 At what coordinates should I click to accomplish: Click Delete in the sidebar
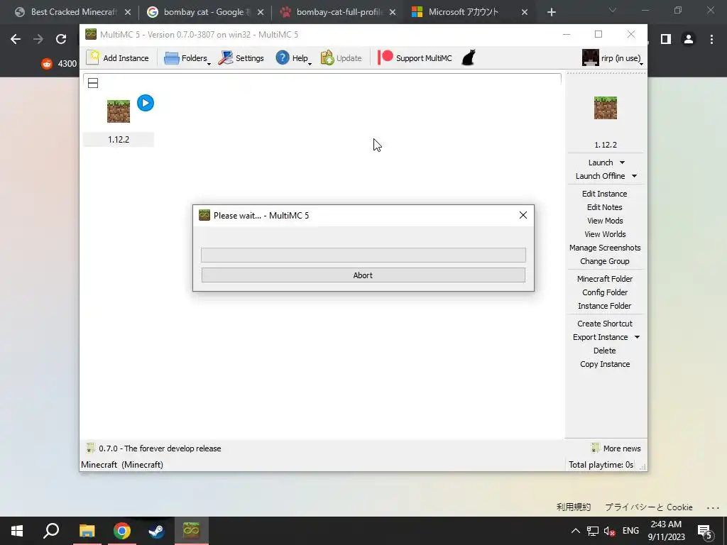[x=605, y=351]
